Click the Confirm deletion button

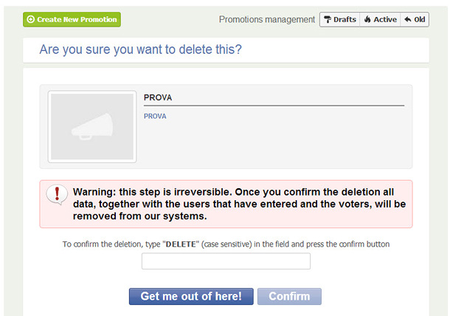[x=289, y=296]
